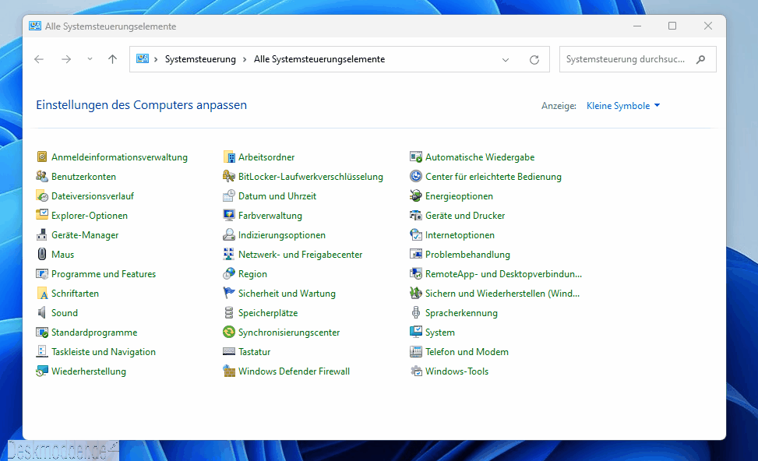This screenshot has width=758, height=461.
Task: Go up one level with the up arrow
Action: 112,59
